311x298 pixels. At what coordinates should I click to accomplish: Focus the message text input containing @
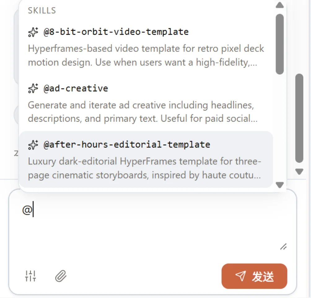pyautogui.click(x=153, y=225)
